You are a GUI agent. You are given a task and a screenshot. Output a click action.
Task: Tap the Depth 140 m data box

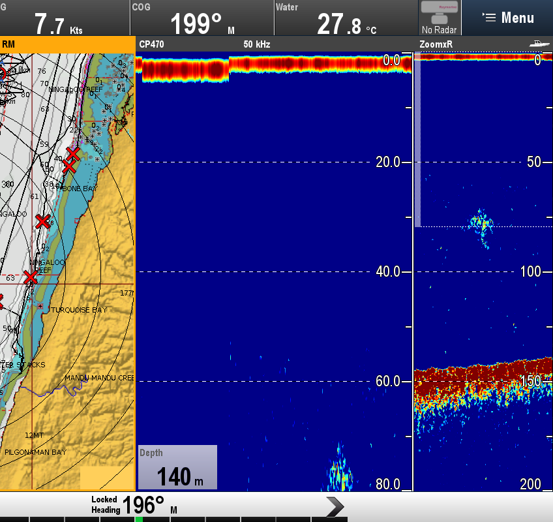tap(177, 467)
